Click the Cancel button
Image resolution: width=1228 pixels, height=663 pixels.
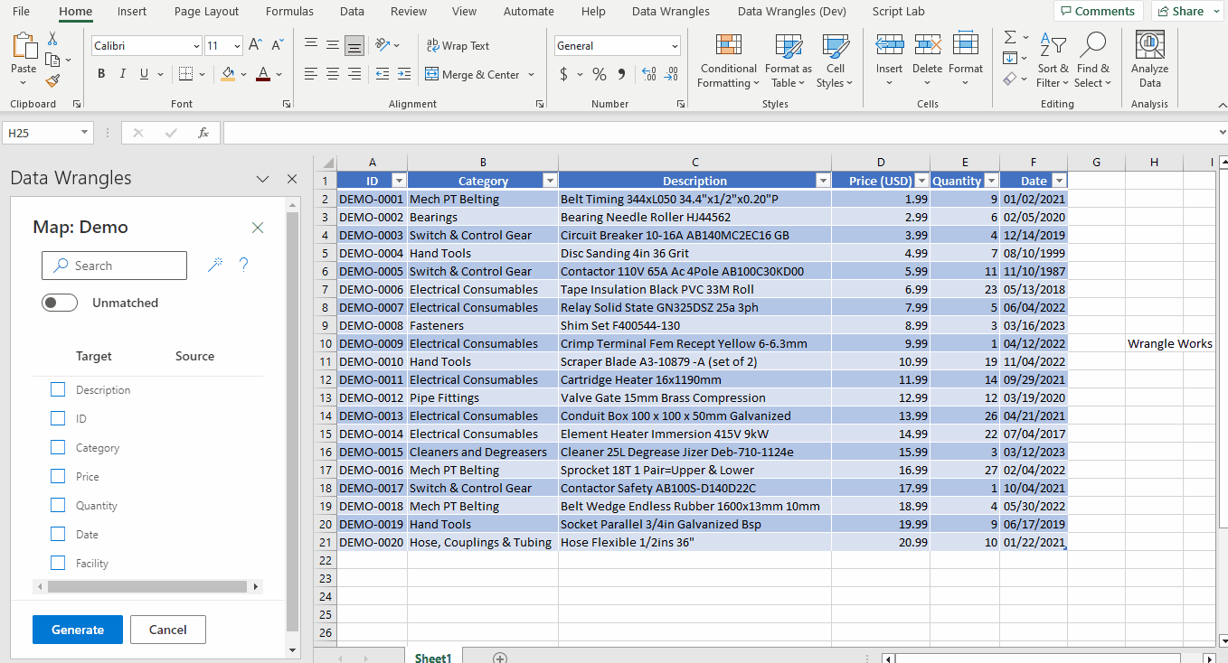coord(167,630)
